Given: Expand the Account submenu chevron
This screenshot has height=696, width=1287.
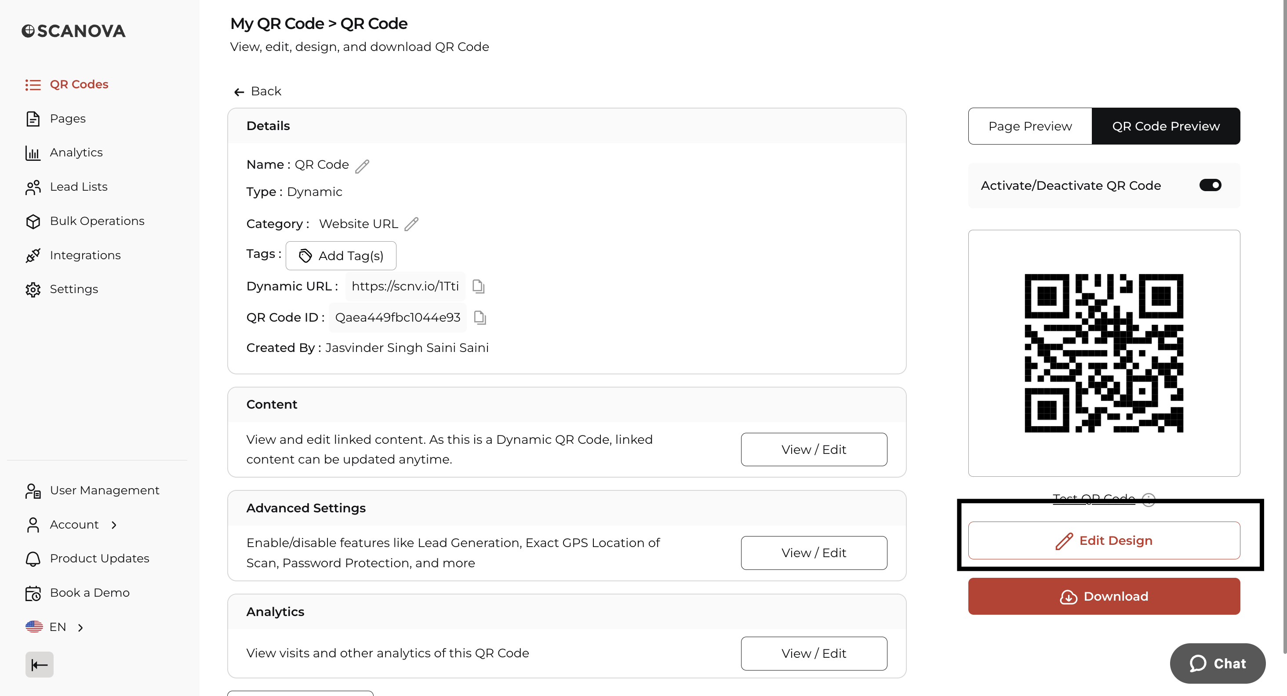Looking at the screenshot, I should (x=114, y=525).
